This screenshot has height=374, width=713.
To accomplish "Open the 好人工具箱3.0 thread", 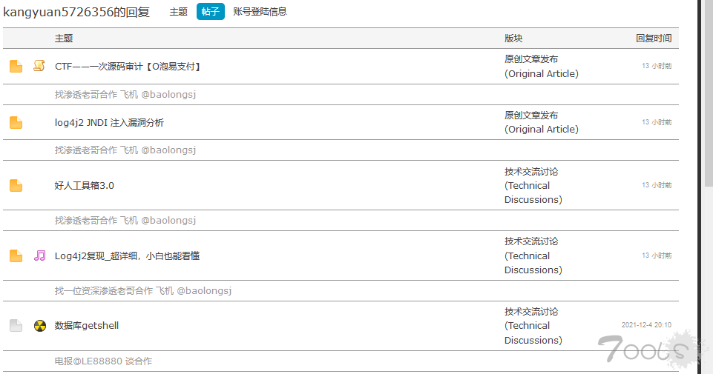I will [x=84, y=186].
